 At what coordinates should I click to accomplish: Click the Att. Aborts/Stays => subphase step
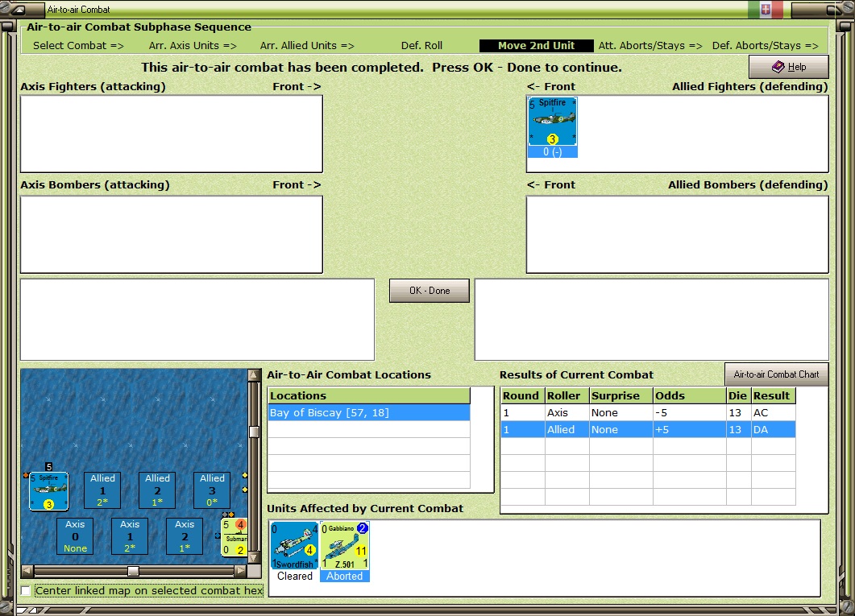[x=650, y=46]
